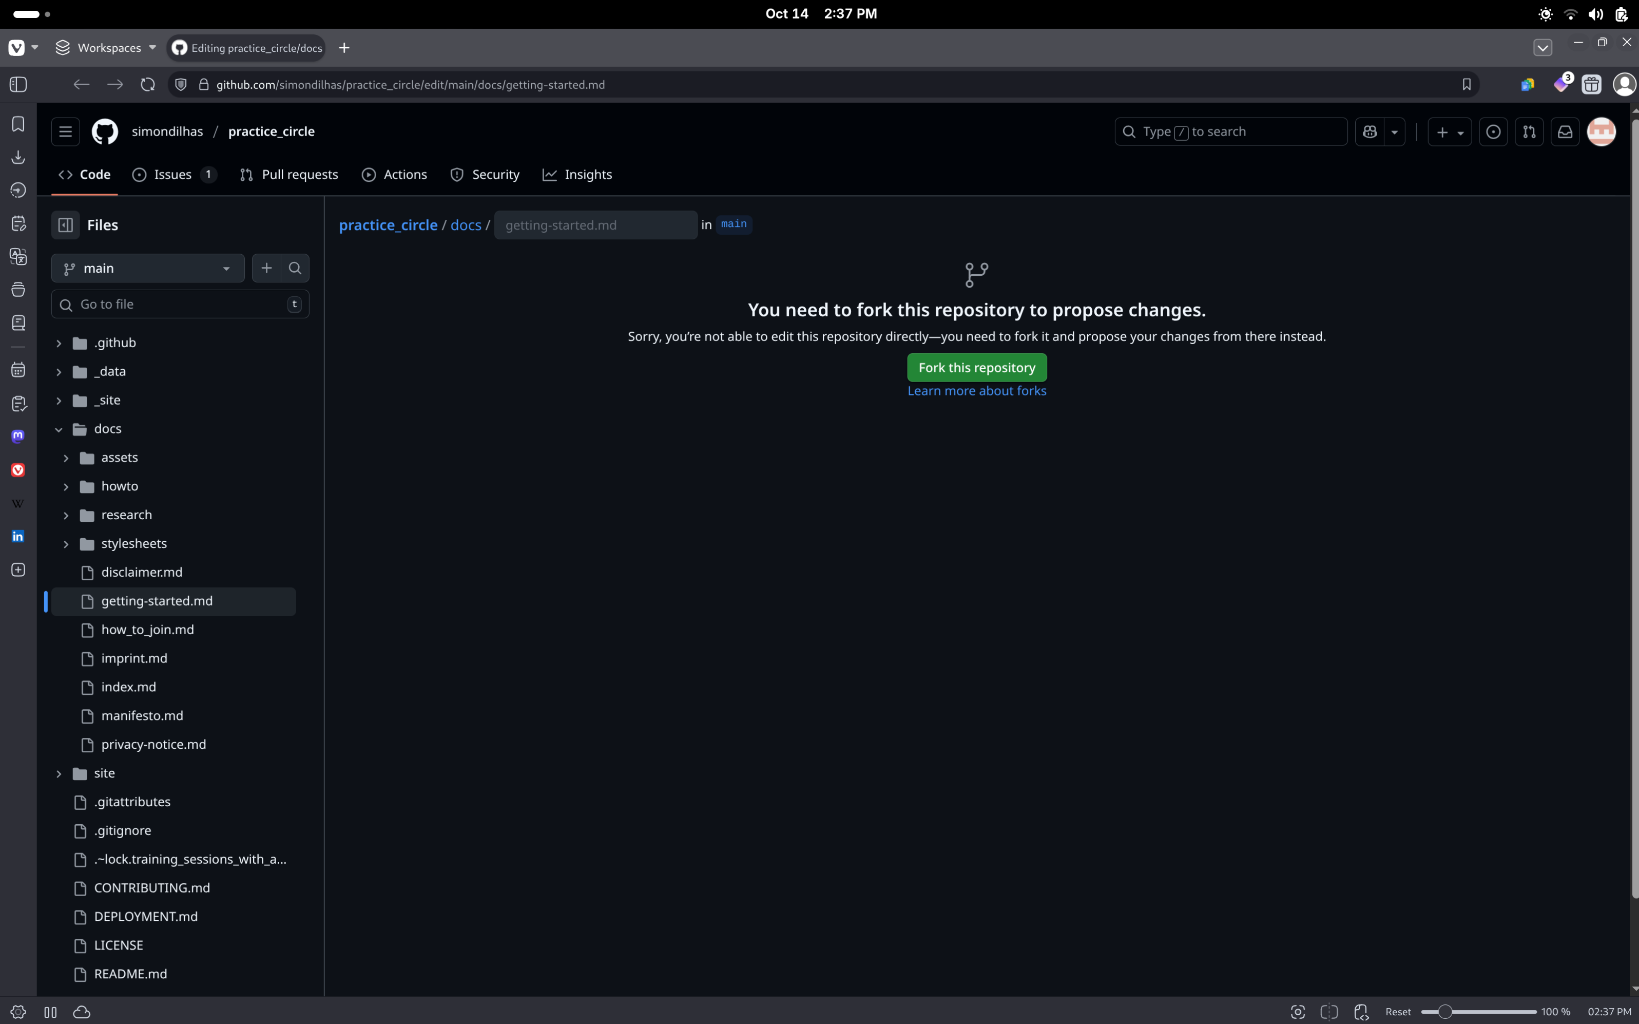Follow the Learn more about forks link
Image resolution: width=1639 pixels, height=1024 pixels.
[x=976, y=391]
